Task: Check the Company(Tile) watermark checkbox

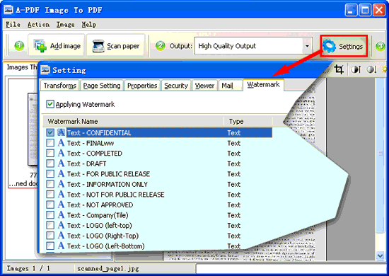Action: point(50,215)
